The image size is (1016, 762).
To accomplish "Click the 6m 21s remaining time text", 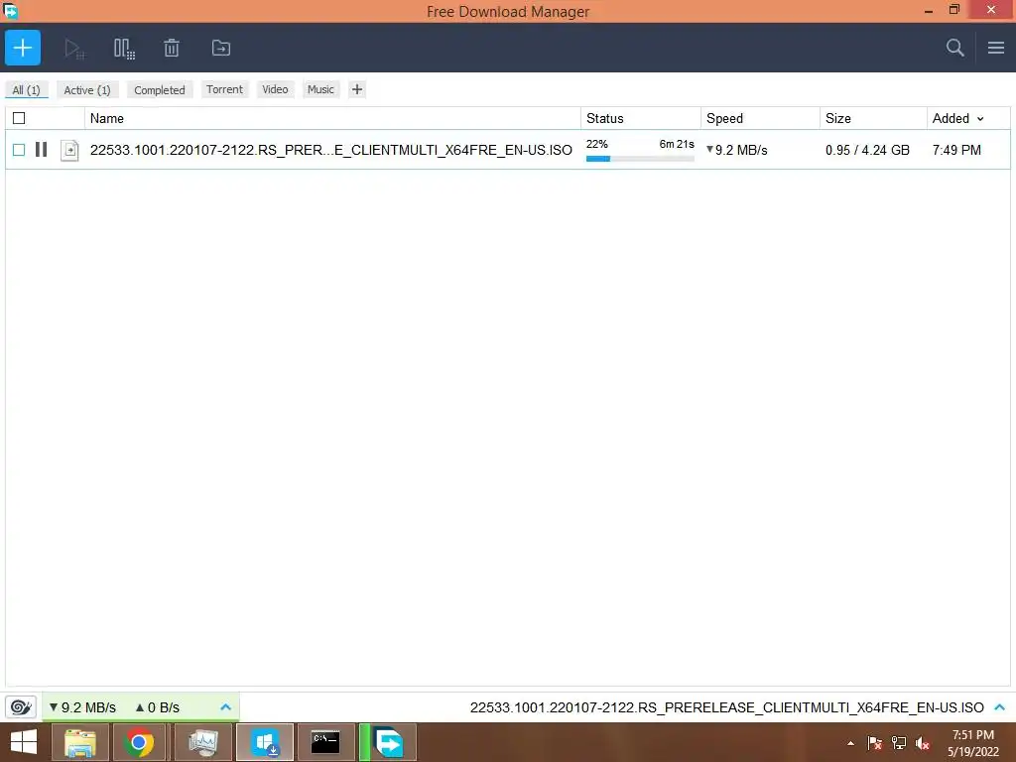I will tap(677, 144).
